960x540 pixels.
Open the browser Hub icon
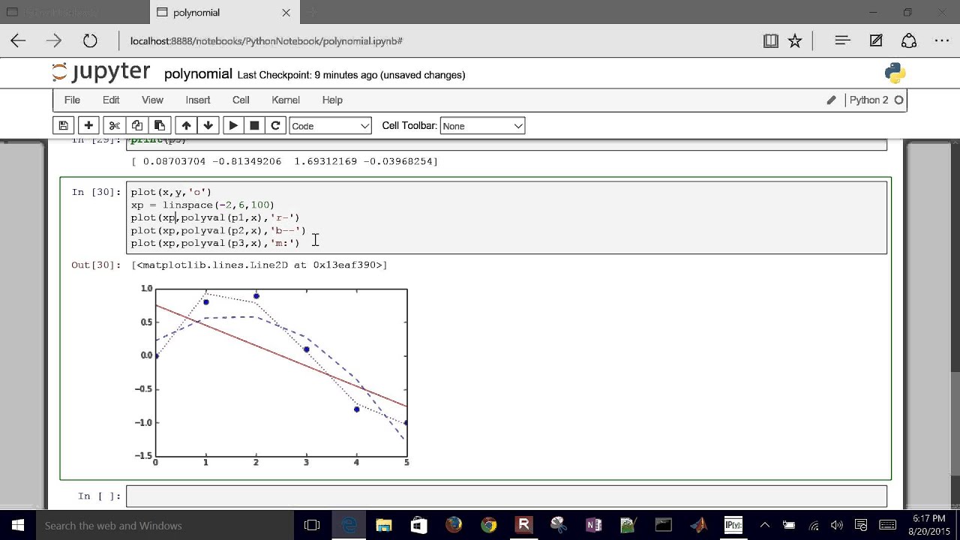pyautogui.click(x=842, y=41)
